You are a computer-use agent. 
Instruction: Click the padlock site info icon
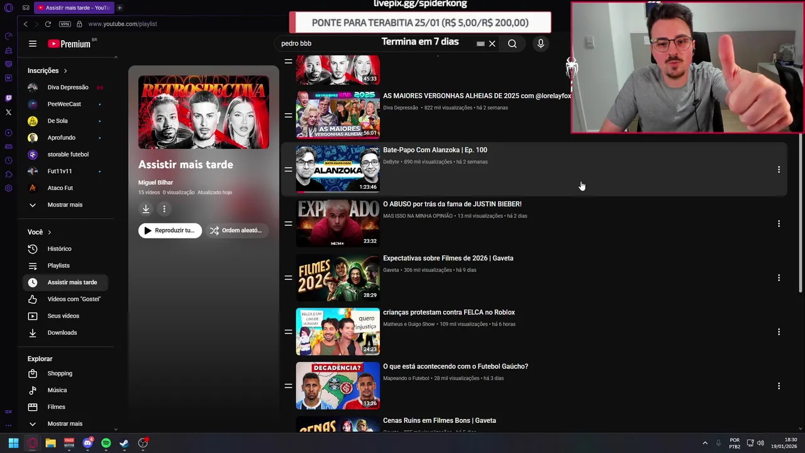coord(79,24)
